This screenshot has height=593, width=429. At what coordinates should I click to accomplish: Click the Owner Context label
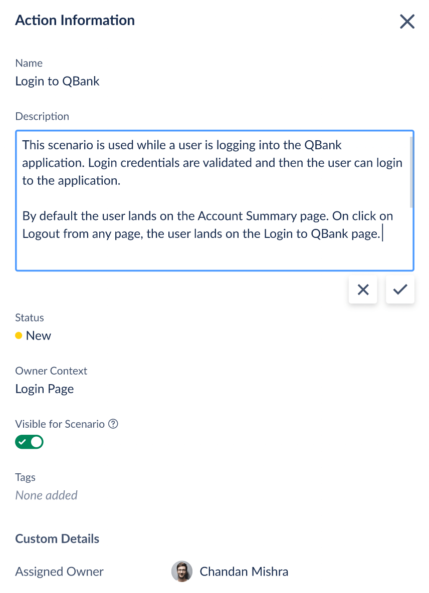tap(51, 371)
